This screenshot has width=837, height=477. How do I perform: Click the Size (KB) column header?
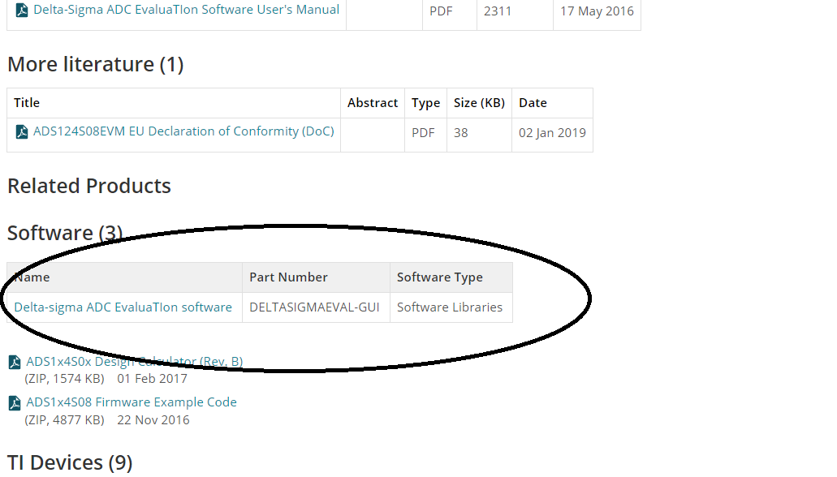click(x=479, y=103)
